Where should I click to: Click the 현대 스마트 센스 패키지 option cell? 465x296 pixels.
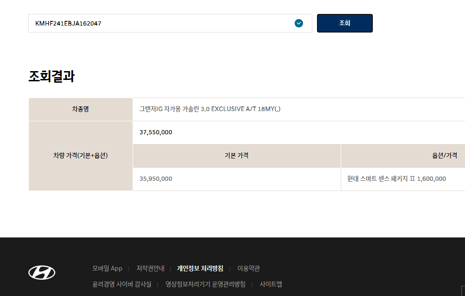[x=403, y=179]
